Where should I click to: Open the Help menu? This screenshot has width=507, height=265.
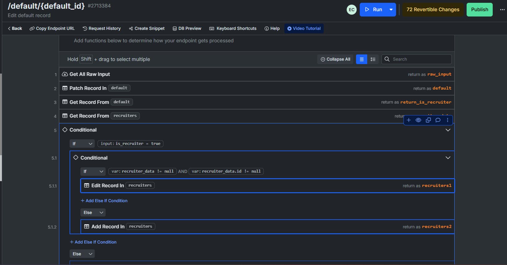coord(272,28)
